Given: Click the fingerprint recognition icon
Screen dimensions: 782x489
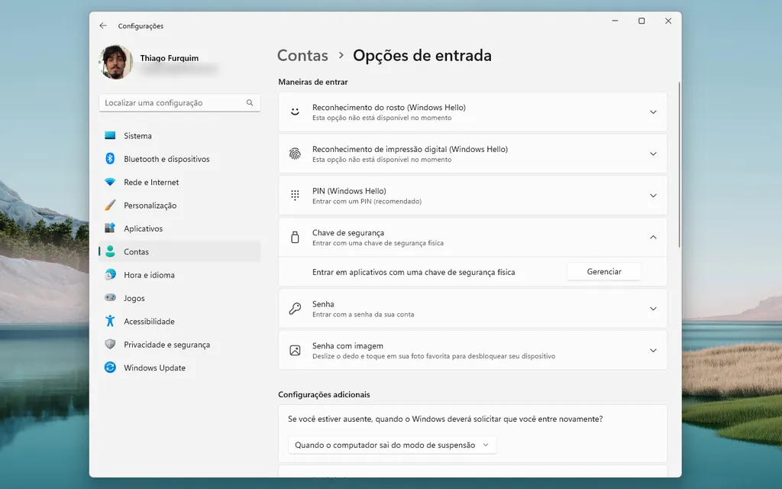Looking at the screenshot, I should (294, 153).
